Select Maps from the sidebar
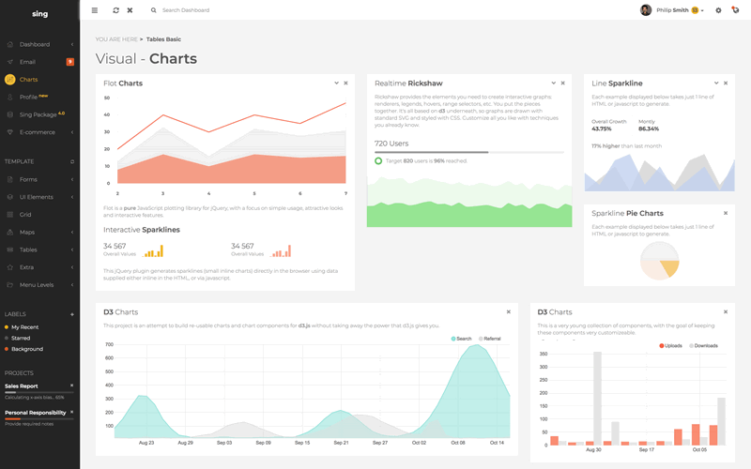 pyautogui.click(x=27, y=232)
